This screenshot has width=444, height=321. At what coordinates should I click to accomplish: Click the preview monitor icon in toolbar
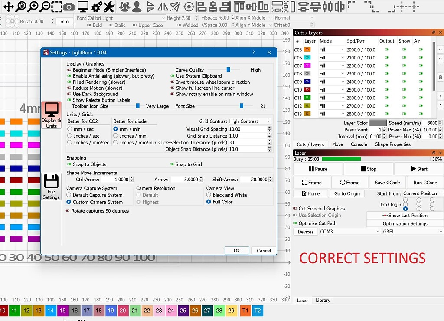[x=83, y=7]
